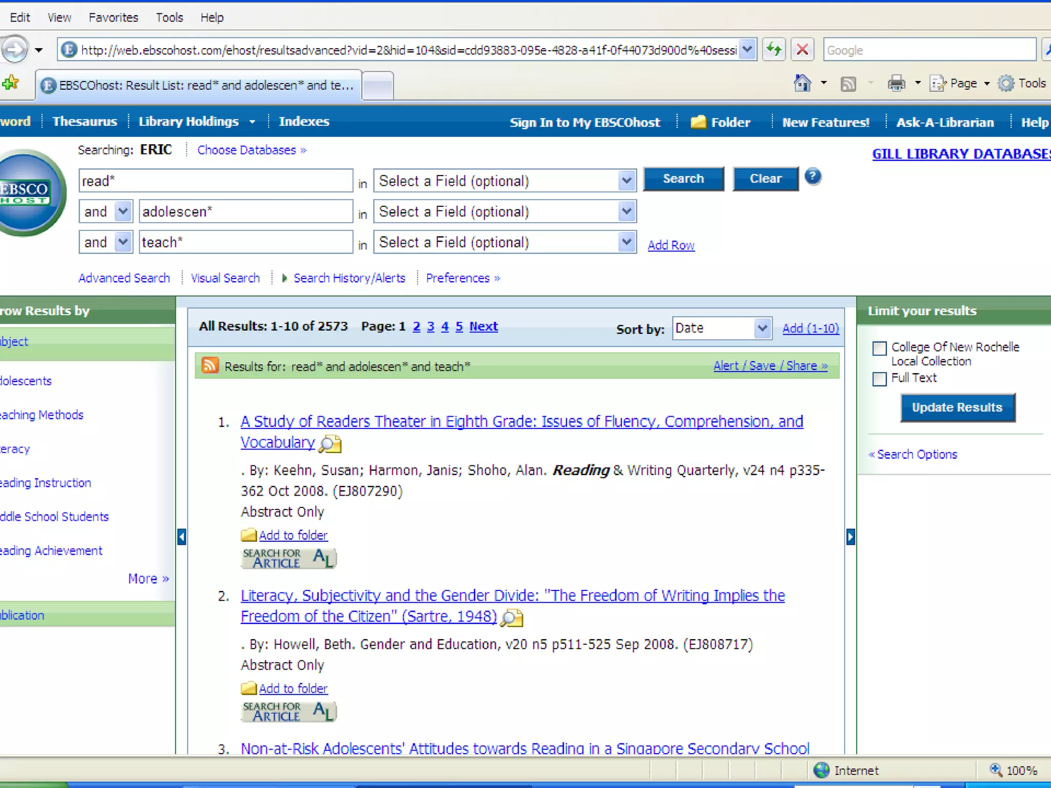Open the Sort by Date dropdown

pos(762,328)
